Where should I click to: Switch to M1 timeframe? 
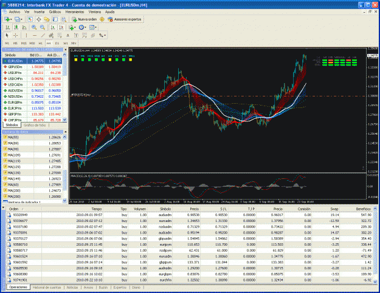7,43
